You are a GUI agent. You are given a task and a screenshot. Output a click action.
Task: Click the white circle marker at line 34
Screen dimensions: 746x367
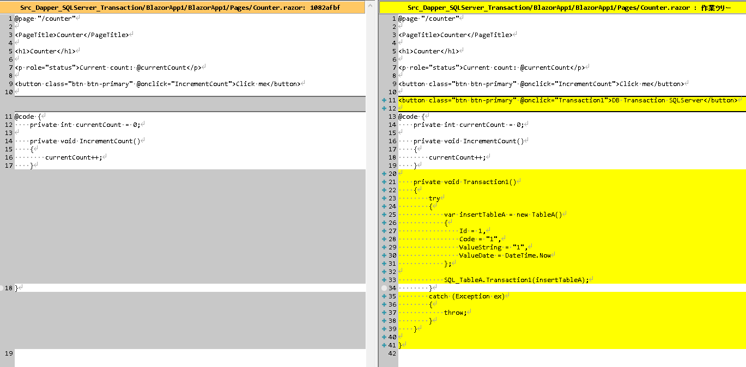pyautogui.click(x=385, y=288)
